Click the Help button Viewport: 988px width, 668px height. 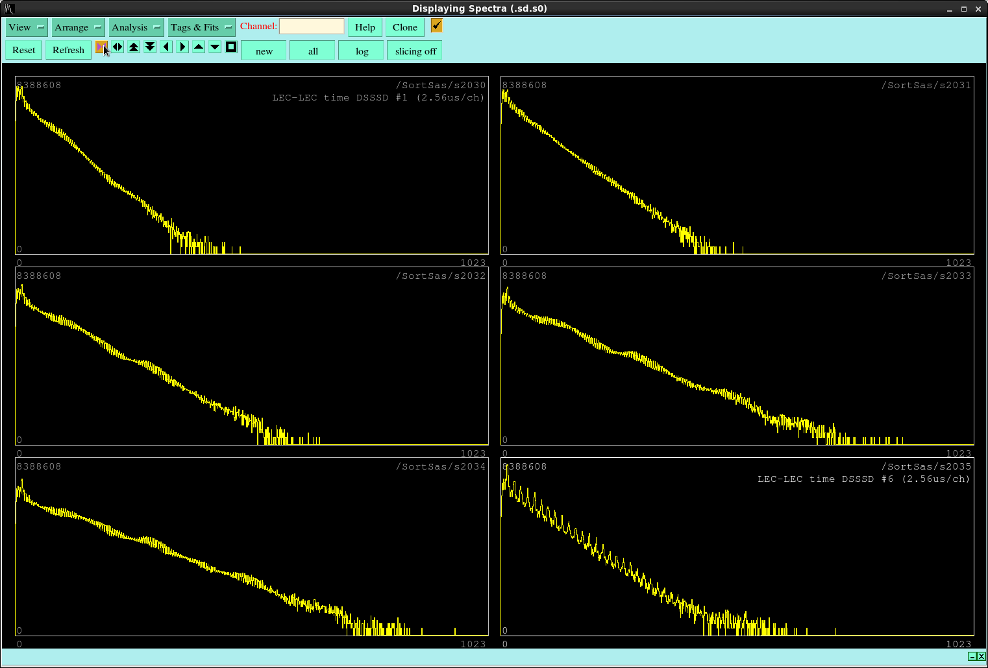click(365, 27)
